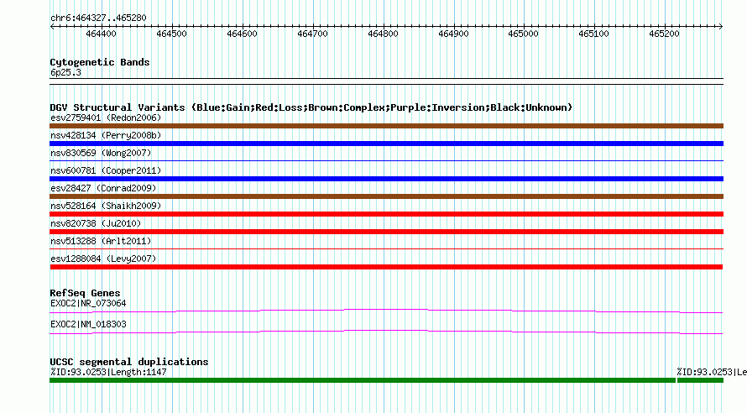This screenshot has height=413, width=747.
Task: Click the esv2759401 (Redon2006) label
Action: click(x=106, y=118)
